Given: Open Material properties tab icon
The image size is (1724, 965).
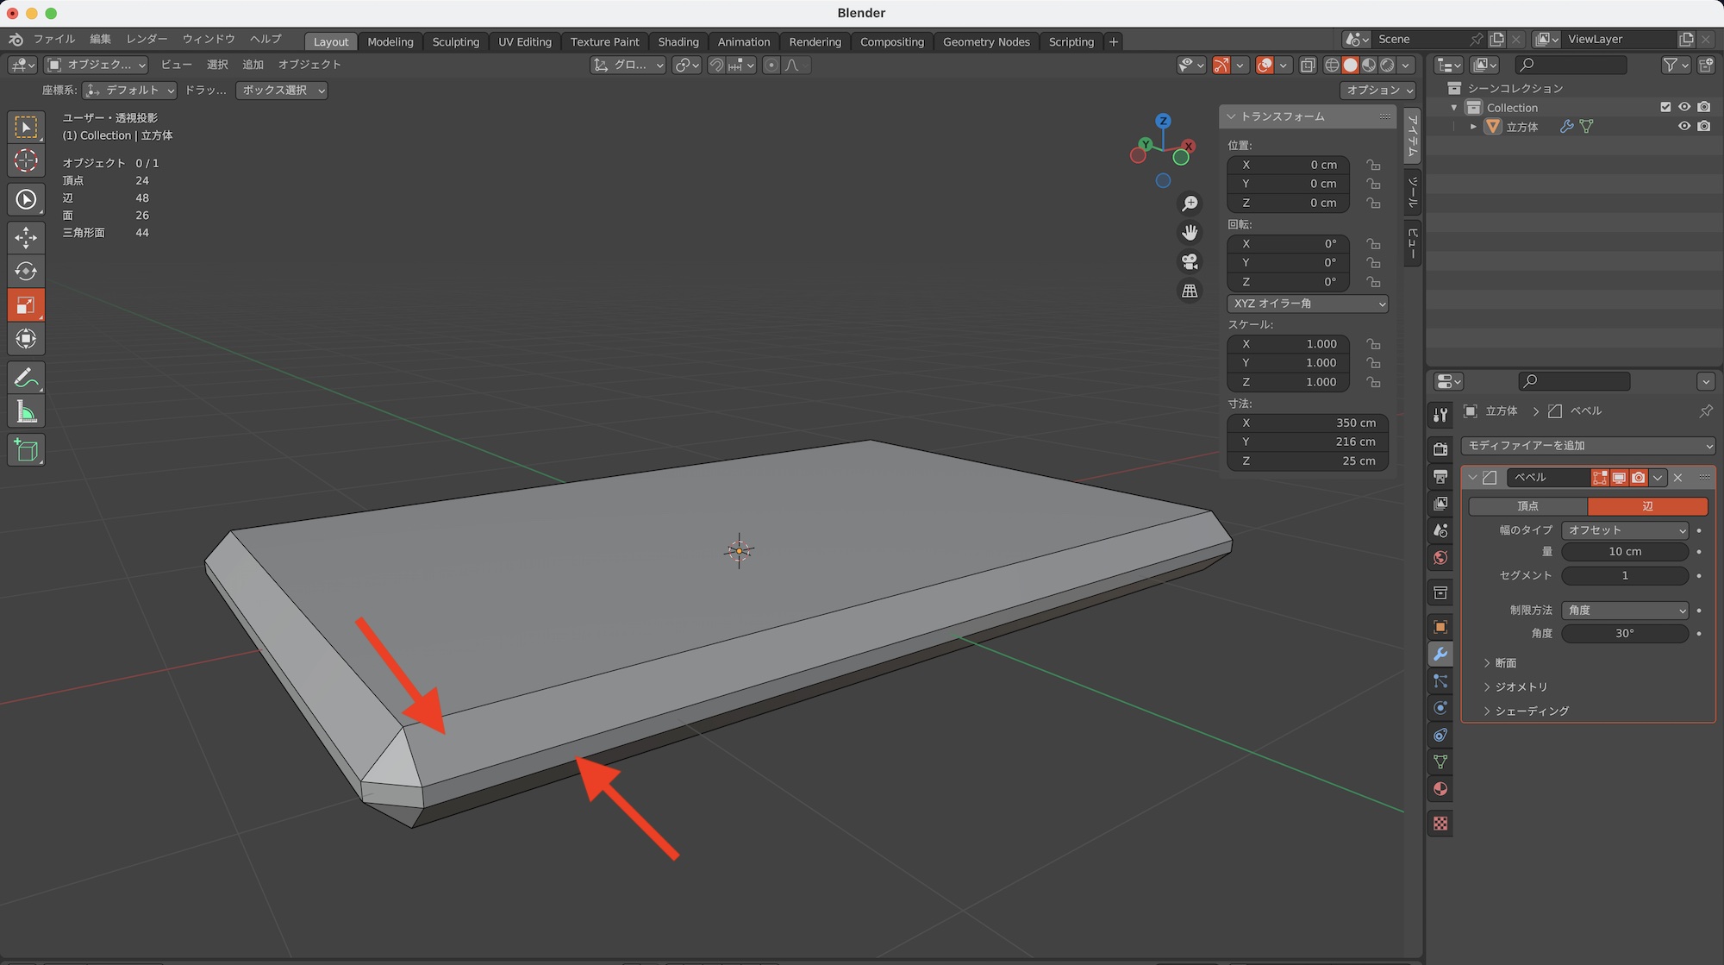Looking at the screenshot, I should click(x=1440, y=789).
